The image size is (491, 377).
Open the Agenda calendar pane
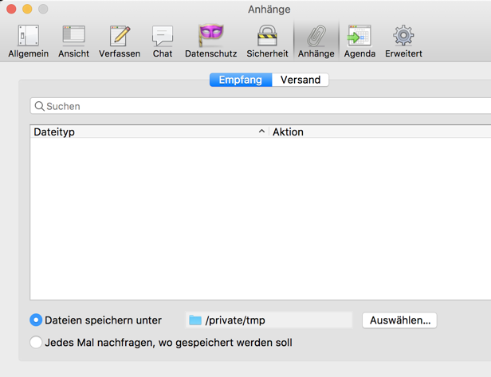coord(359,41)
